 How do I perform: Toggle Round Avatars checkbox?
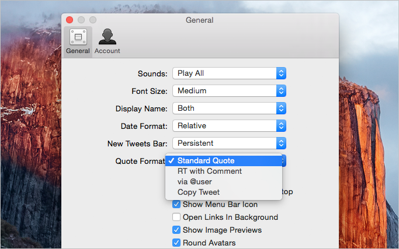pyautogui.click(x=176, y=243)
